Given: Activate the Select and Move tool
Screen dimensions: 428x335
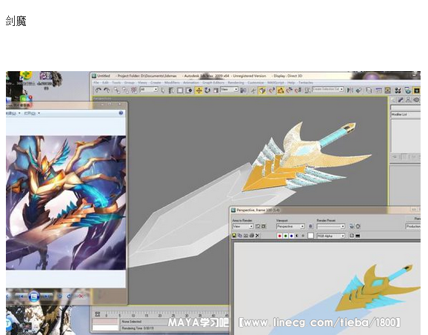Looking at the screenshot, I should tap(198, 90).
